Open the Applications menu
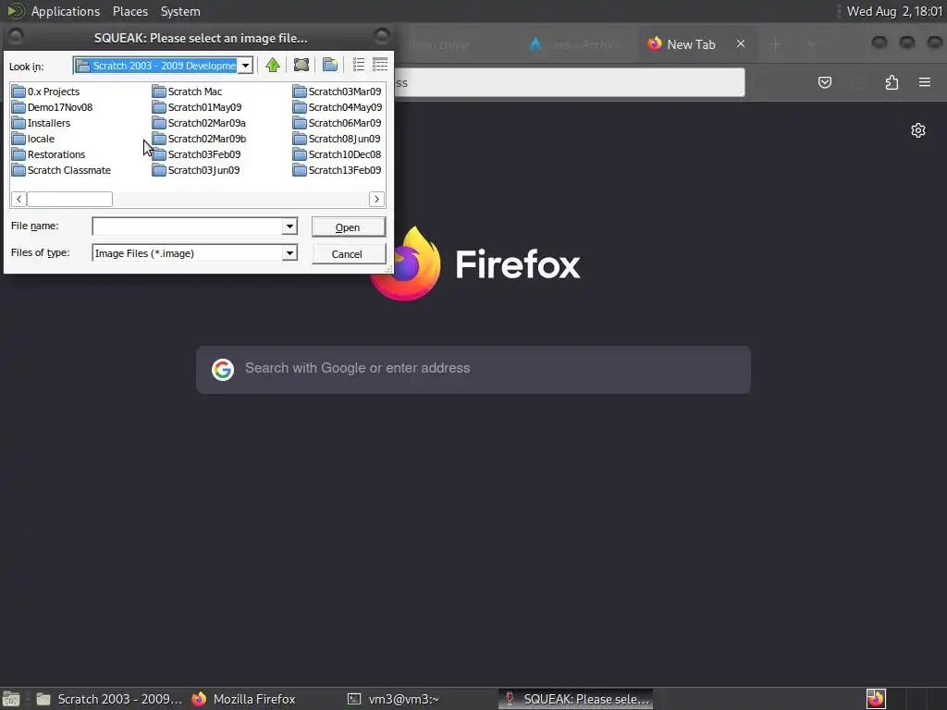The height and width of the screenshot is (710, 947). (66, 11)
